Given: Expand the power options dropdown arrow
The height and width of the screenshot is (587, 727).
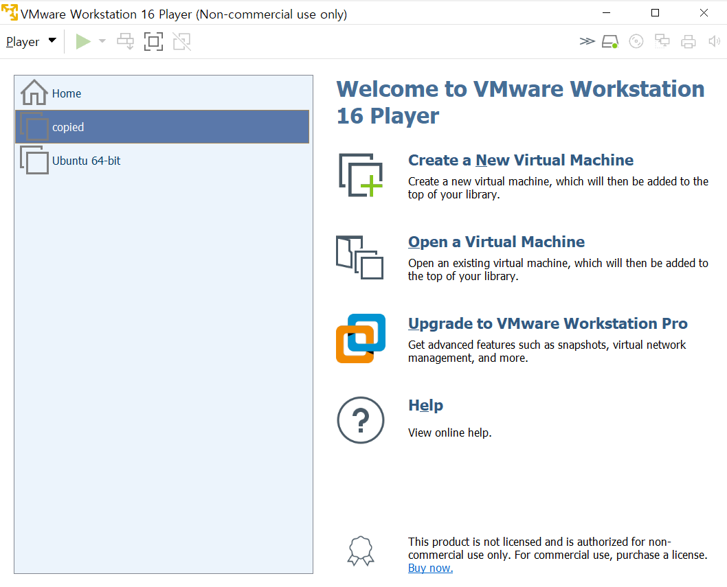Looking at the screenshot, I should [x=102, y=41].
